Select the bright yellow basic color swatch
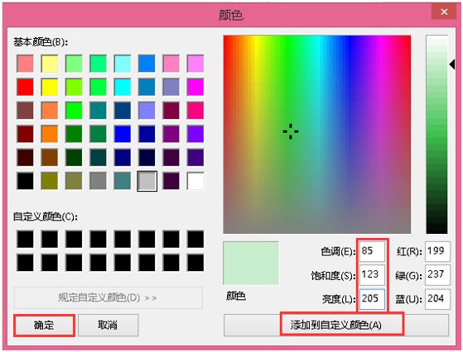This screenshot has width=463, height=352. click(x=50, y=88)
